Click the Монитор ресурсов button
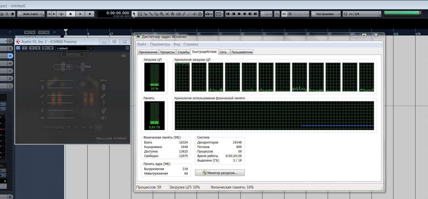This screenshot has width=428, height=199. (x=220, y=173)
